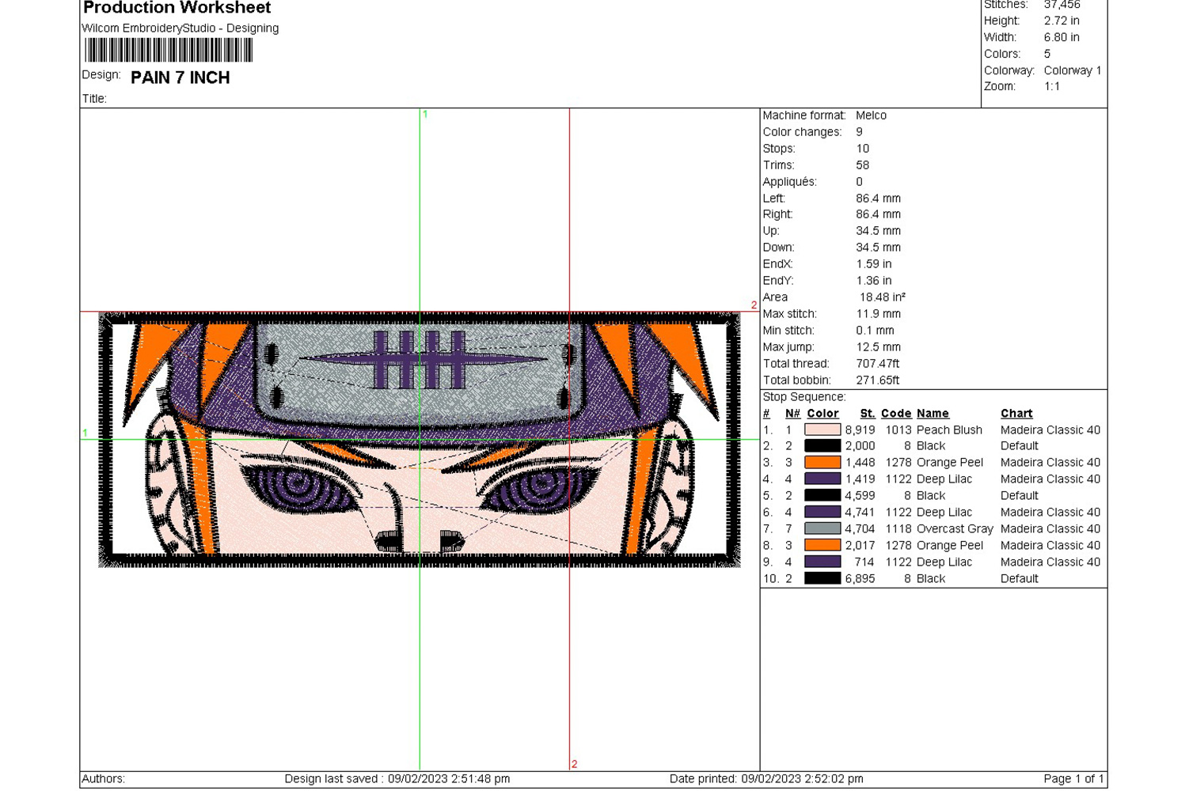Viewport: 1189px width, 791px height.
Task: Select the Deep Lilac swatch in stop 9
Action: coord(822,562)
